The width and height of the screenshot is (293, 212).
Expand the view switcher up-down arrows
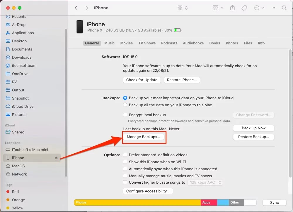[x=186, y=8]
